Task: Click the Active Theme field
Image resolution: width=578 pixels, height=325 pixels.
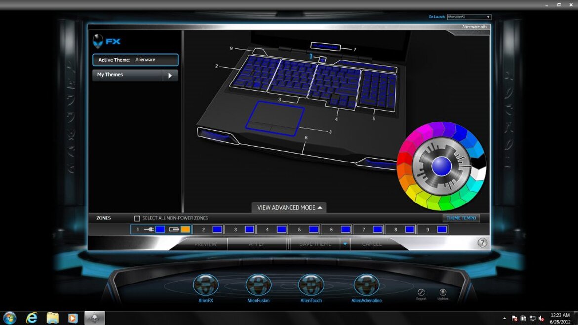Action: coord(136,60)
